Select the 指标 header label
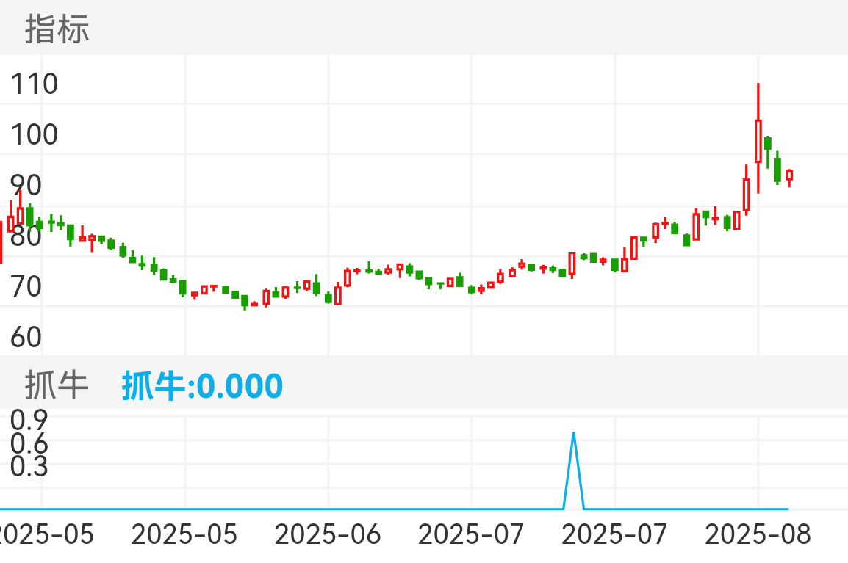 (x=57, y=29)
